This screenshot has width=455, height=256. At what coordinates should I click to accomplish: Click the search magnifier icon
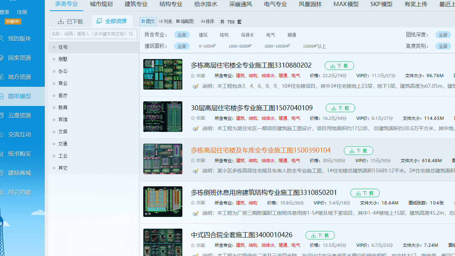tap(131, 34)
